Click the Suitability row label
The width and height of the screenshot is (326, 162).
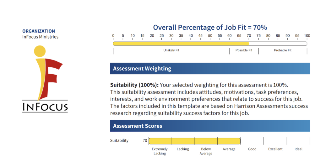coord(119,141)
